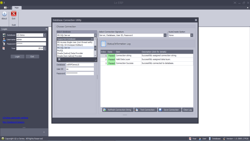Close the supported database popup with the X
250x141 pixels.
coord(59,60)
